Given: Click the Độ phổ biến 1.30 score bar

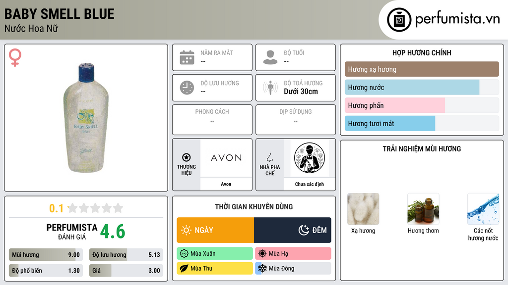Looking at the screenshot, I should pos(46,271).
